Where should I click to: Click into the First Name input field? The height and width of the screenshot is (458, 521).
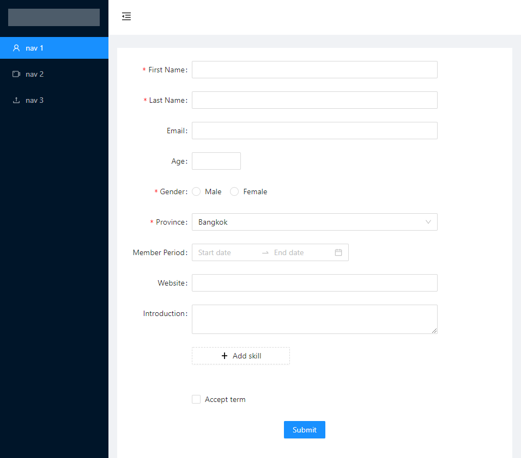coord(314,70)
